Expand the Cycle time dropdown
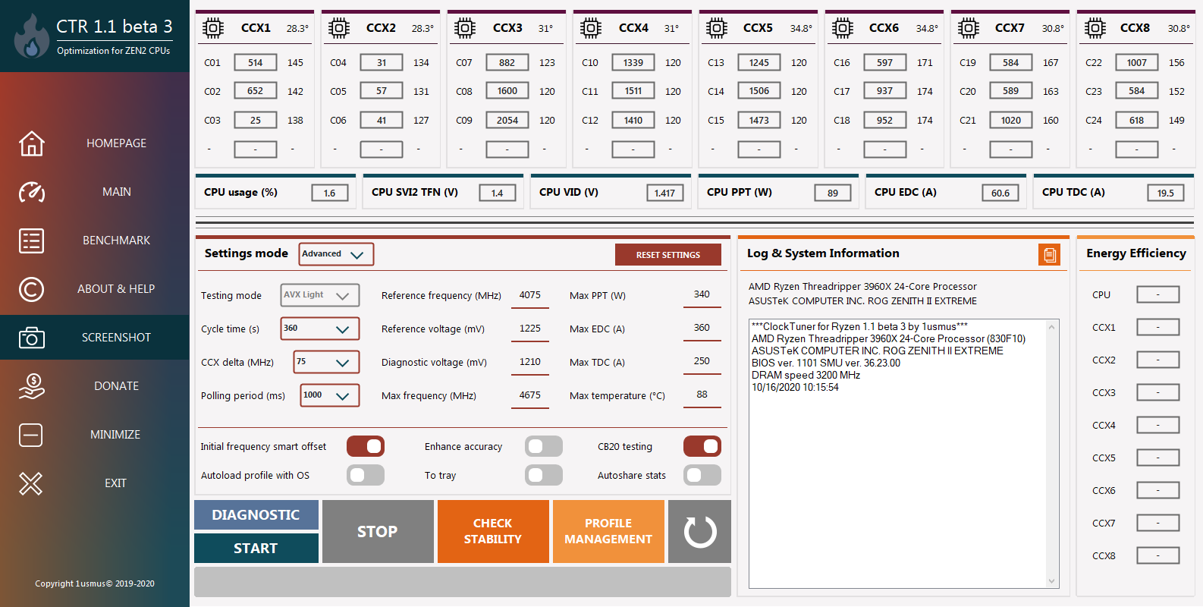Screen dimensions: 1203x607 (319, 329)
